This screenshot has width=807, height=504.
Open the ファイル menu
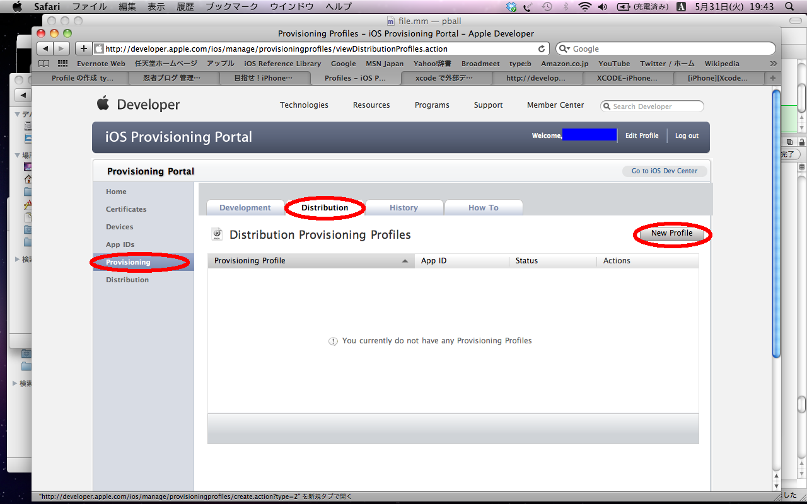[90, 7]
